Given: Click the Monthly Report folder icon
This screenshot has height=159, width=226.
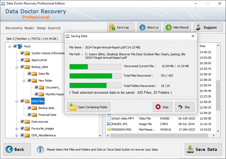Looking at the screenshot, I should (x=41, y=94).
